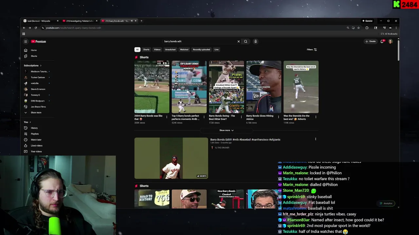
Task: Open the browser extensions puzzle icon
Action: pyautogui.click(x=367, y=28)
